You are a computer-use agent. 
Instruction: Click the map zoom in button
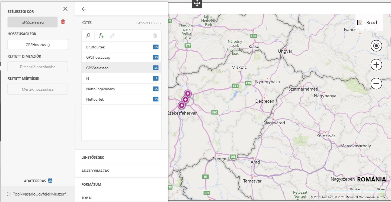tap(376, 65)
